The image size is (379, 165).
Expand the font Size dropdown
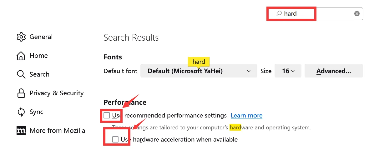click(x=288, y=71)
